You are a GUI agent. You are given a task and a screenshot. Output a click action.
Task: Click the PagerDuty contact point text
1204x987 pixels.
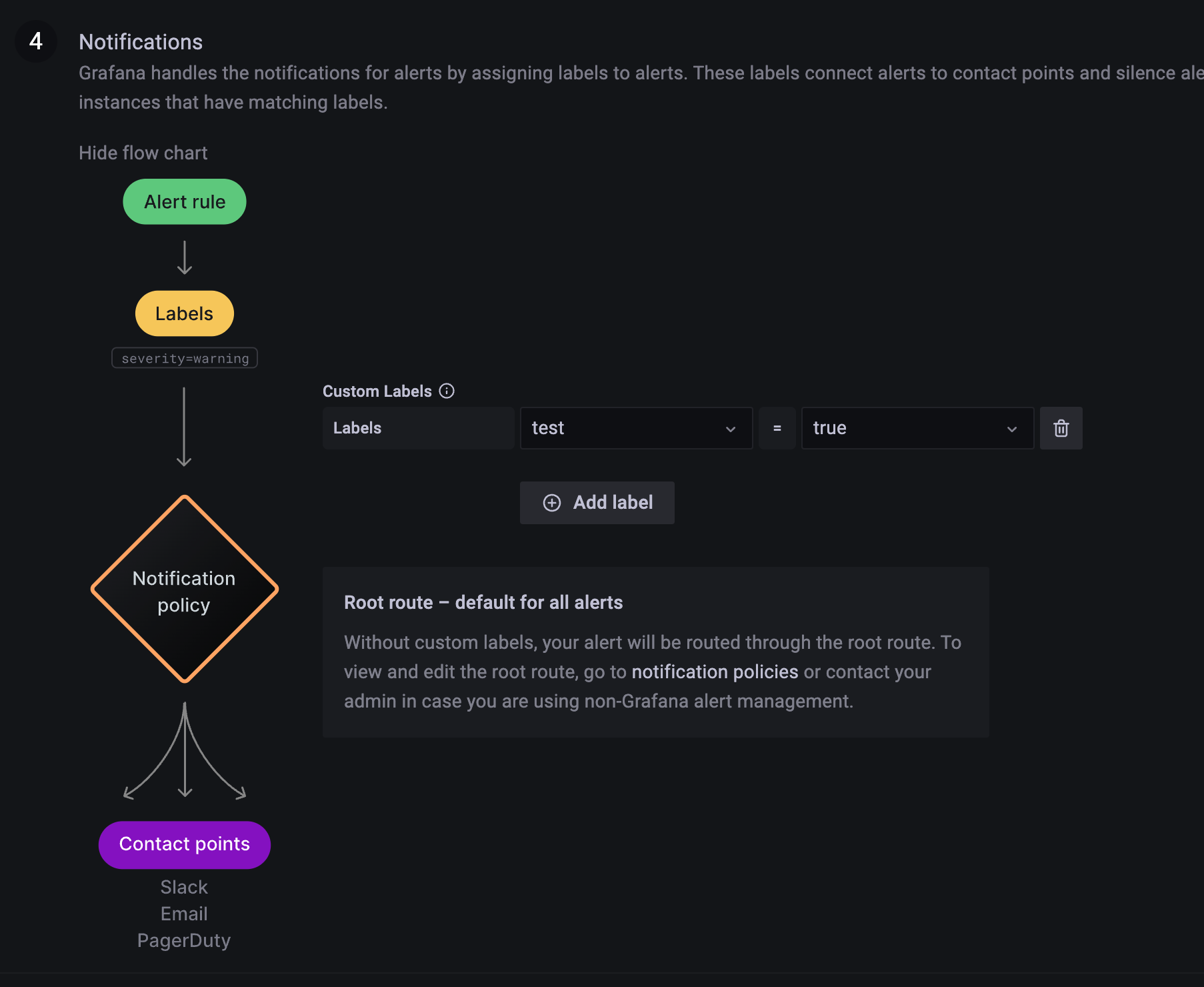(x=184, y=940)
